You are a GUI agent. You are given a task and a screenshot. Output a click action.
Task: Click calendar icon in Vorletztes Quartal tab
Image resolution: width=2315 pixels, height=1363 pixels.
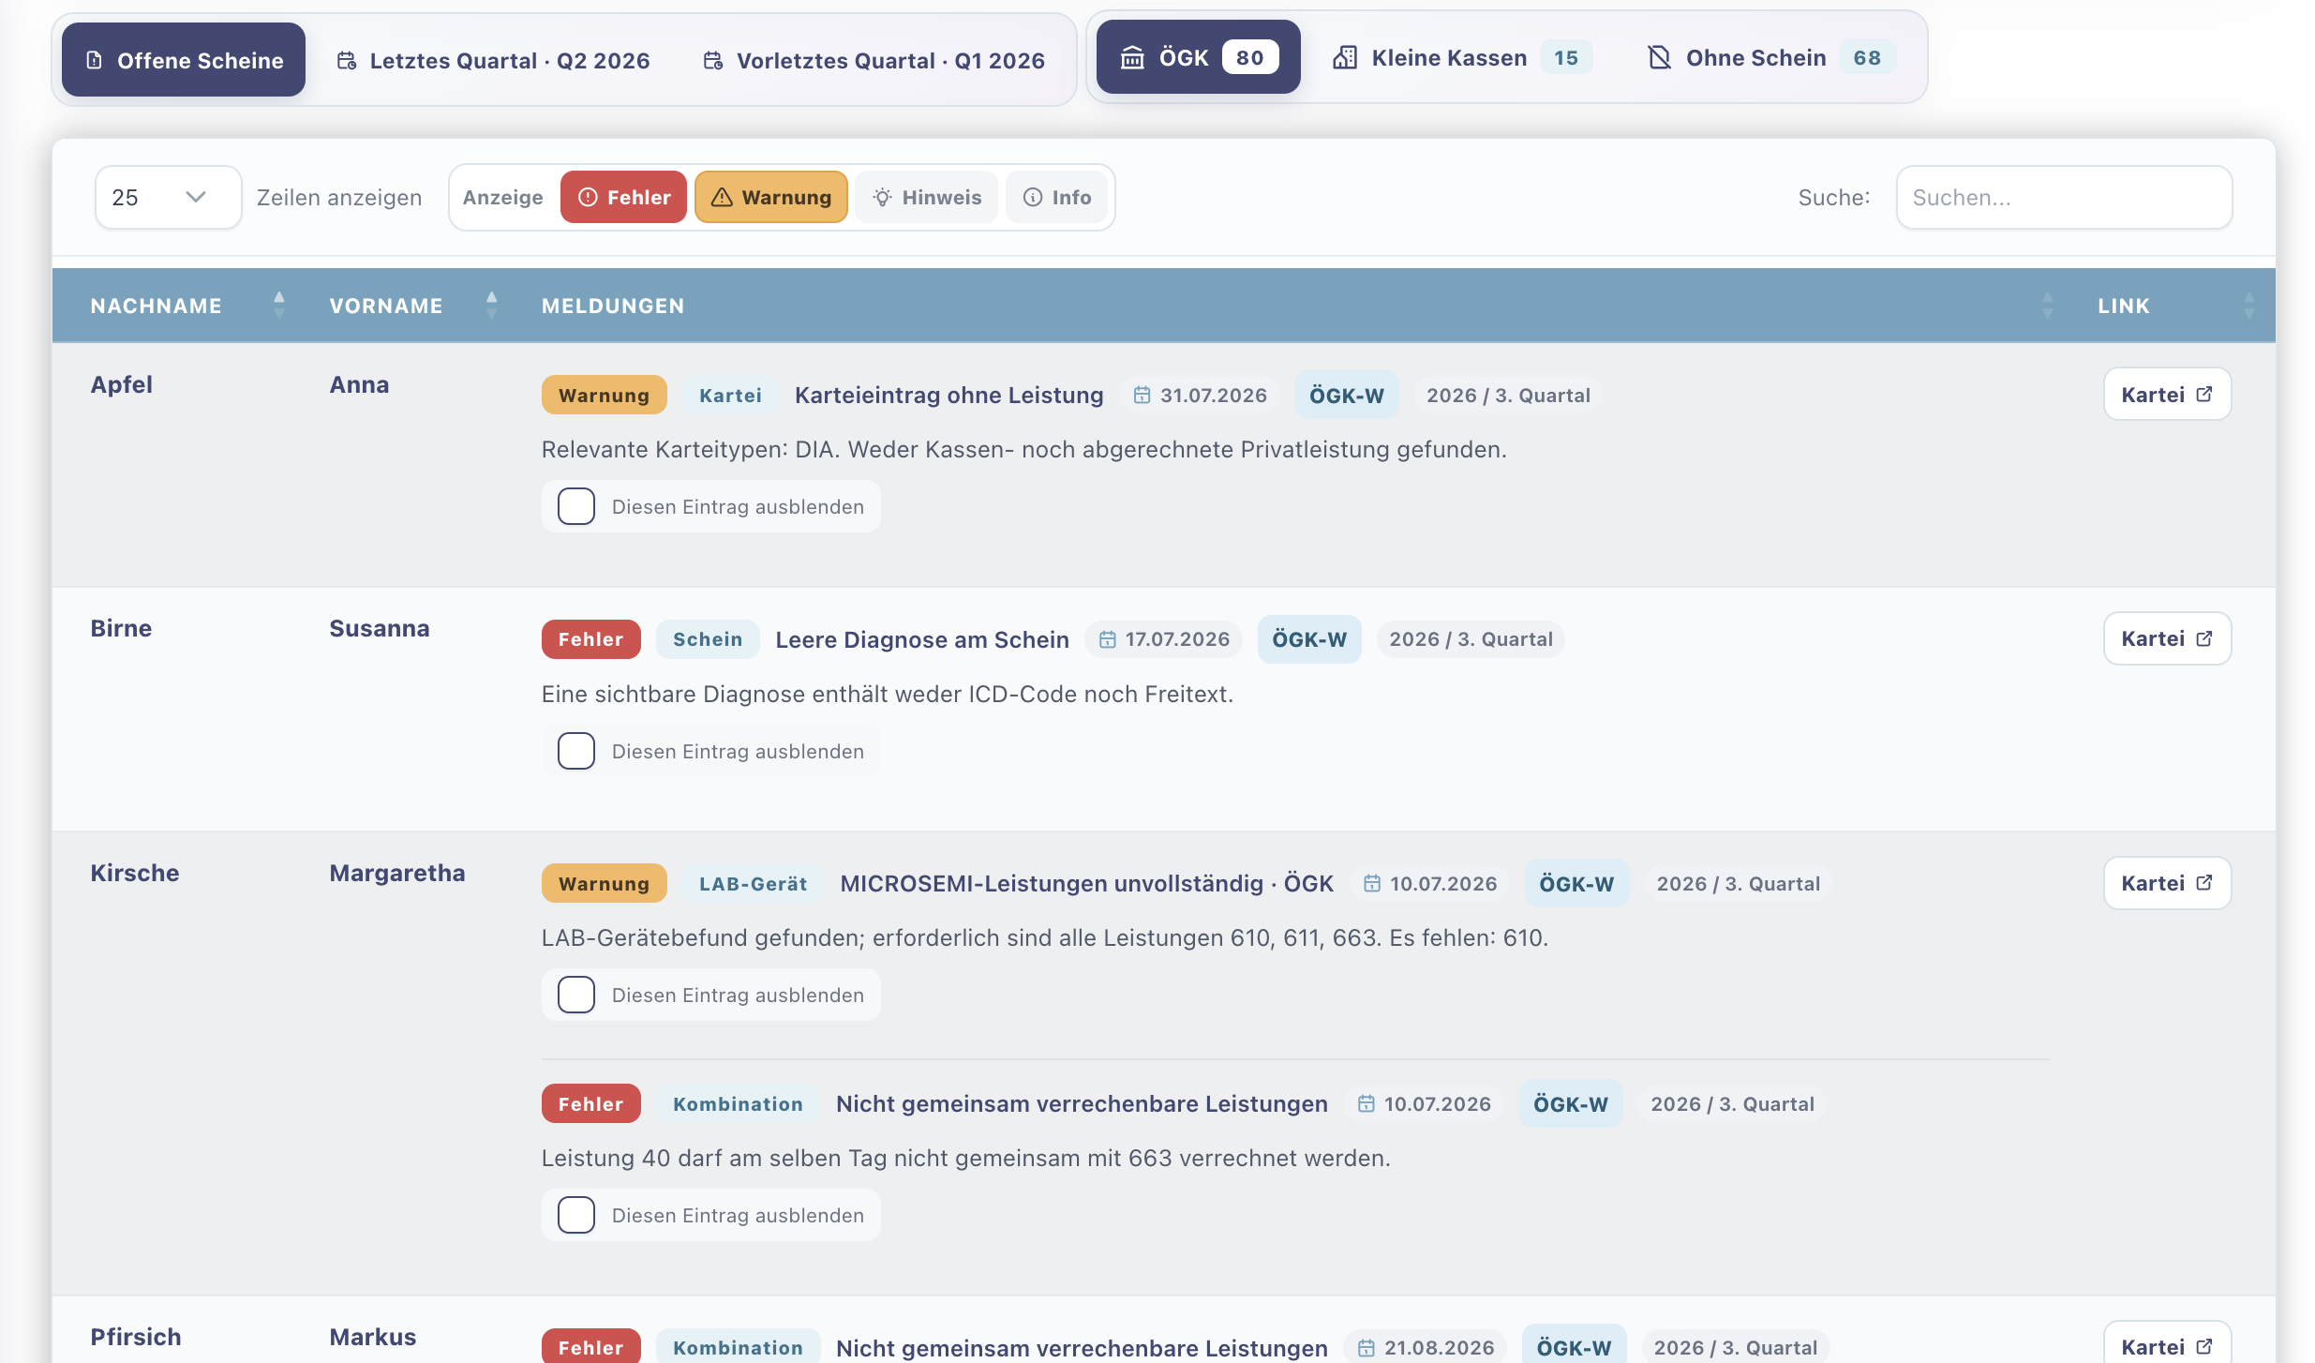(713, 60)
